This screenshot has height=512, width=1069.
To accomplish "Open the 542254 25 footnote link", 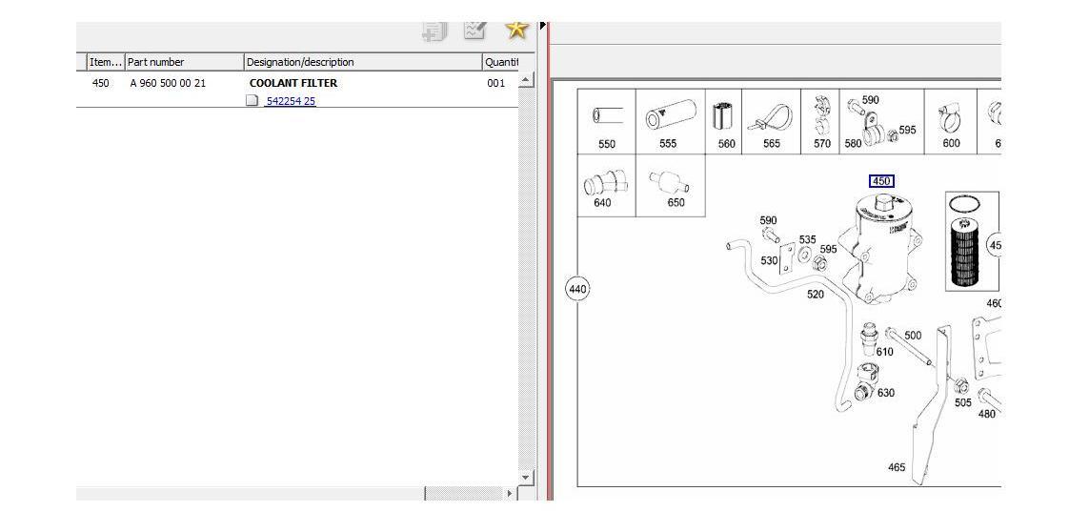I will click(x=291, y=101).
